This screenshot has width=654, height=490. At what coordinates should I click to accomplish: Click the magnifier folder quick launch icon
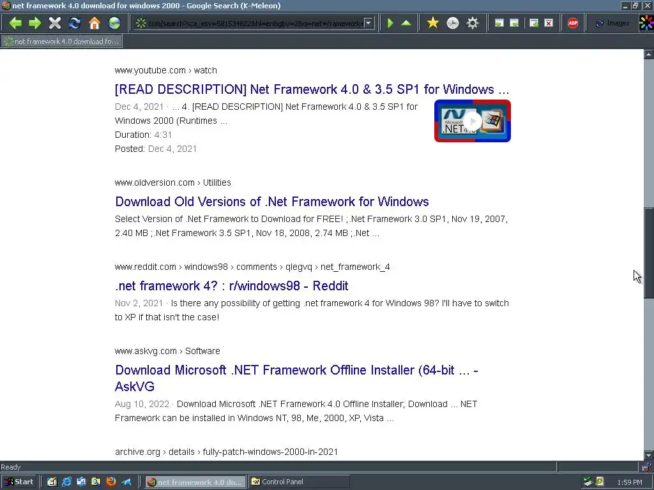[x=96, y=482]
